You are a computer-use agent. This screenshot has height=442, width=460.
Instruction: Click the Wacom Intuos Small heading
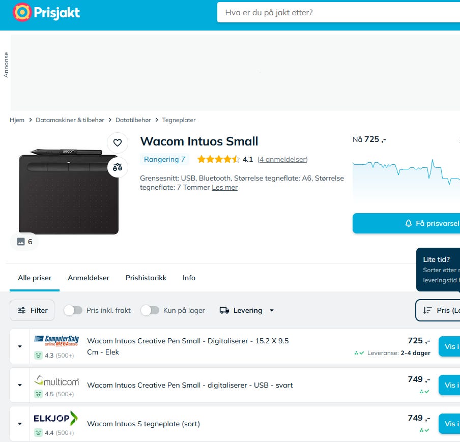199,141
